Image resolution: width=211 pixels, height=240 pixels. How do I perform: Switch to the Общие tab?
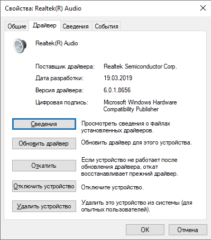tap(17, 26)
